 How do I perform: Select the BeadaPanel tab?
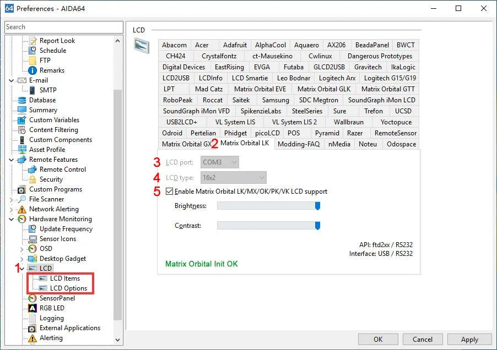pyautogui.click(x=372, y=45)
